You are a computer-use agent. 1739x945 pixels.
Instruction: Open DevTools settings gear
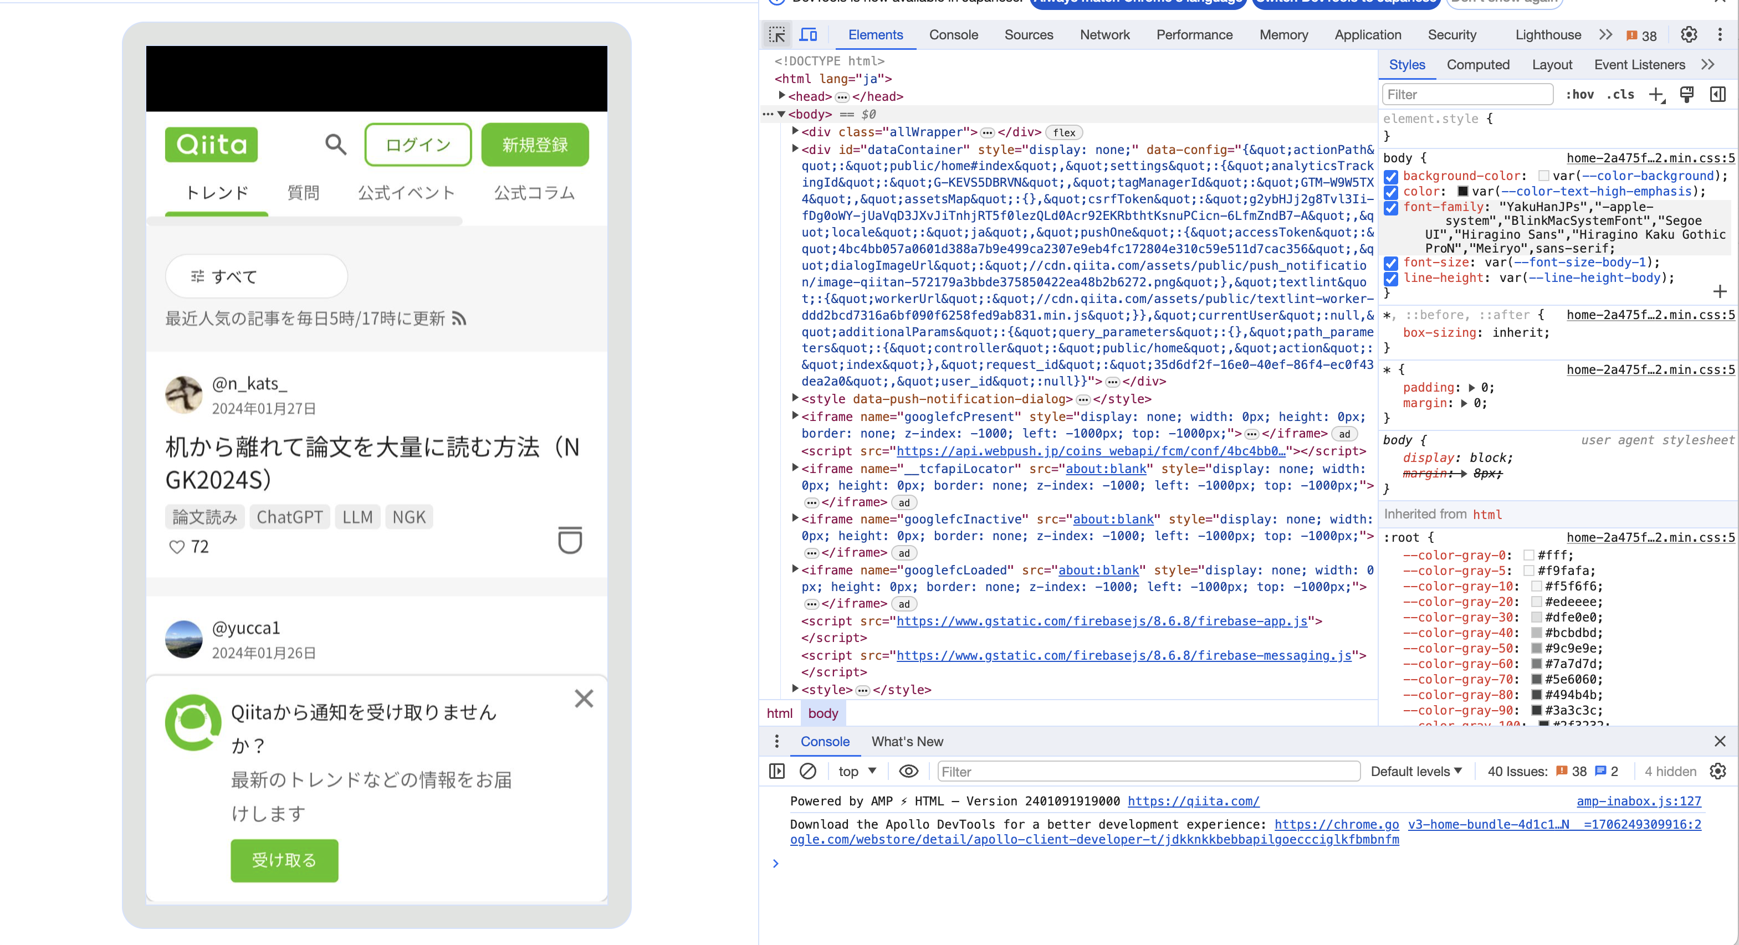click(1689, 34)
